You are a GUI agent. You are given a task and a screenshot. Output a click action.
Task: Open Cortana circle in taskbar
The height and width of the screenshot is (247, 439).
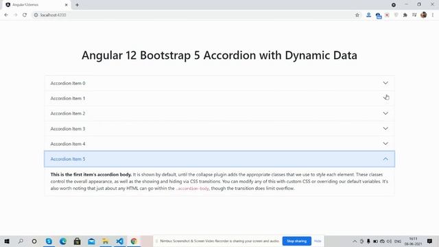point(34,241)
